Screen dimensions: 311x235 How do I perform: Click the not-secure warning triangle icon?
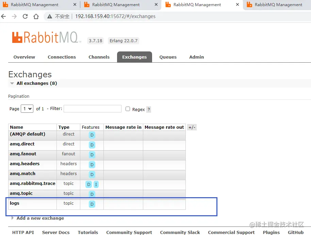pos(50,16)
